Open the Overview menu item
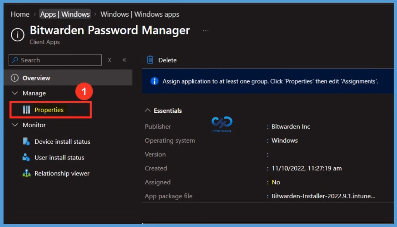Screen dimensions: 397x227 tap(68, 78)
